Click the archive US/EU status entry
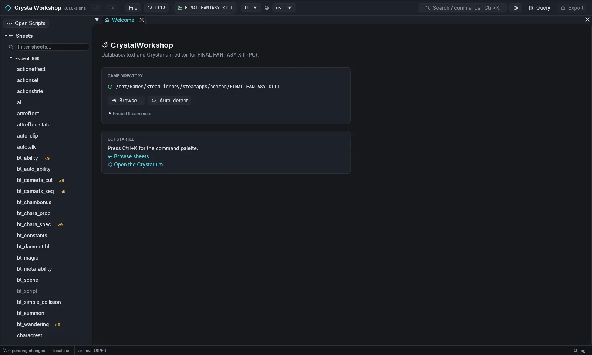The height and width of the screenshot is (355, 592). coord(92,351)
